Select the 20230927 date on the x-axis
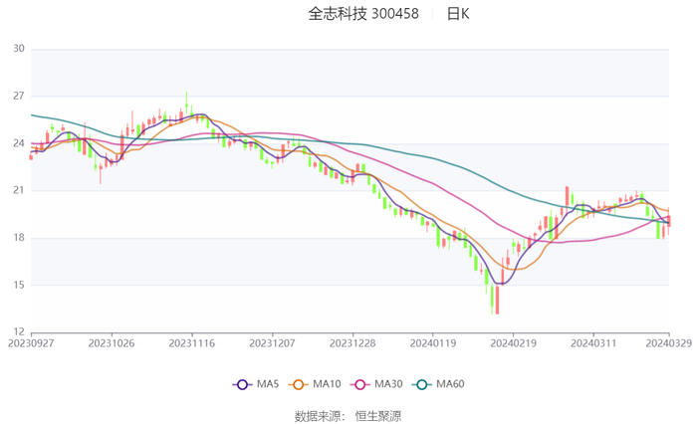697x424 pixels. click(32, 342)
